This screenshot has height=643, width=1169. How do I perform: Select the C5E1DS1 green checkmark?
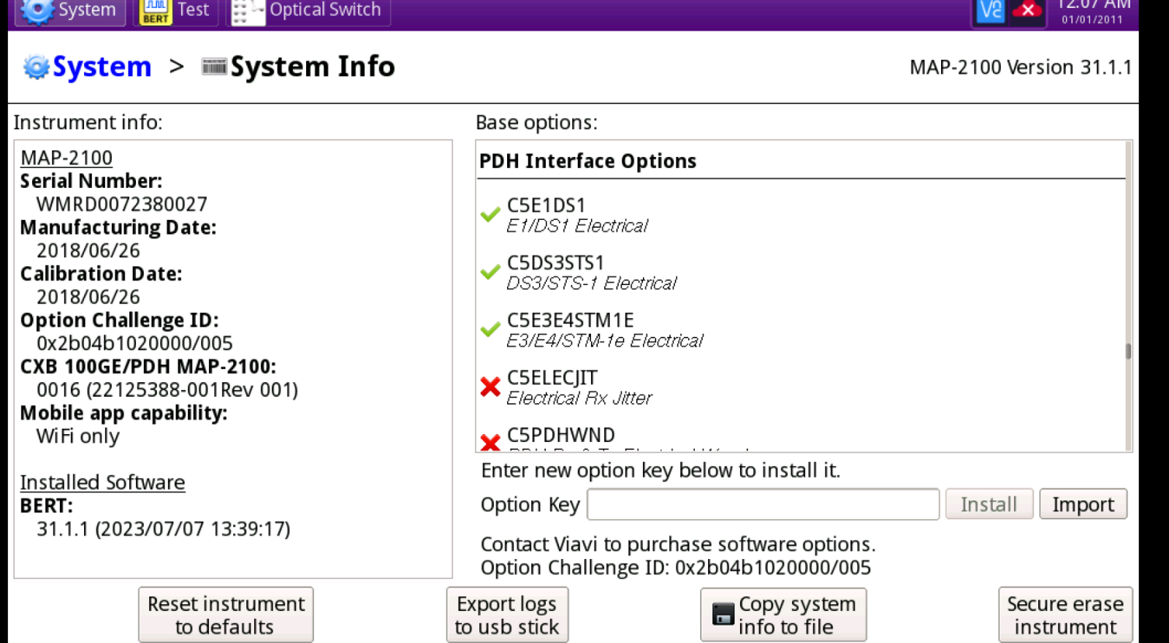tap(490, 215)
